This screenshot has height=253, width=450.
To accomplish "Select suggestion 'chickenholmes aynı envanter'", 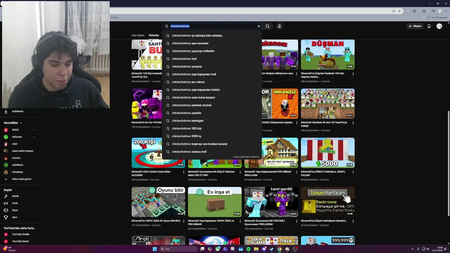I will click(212, 43).
